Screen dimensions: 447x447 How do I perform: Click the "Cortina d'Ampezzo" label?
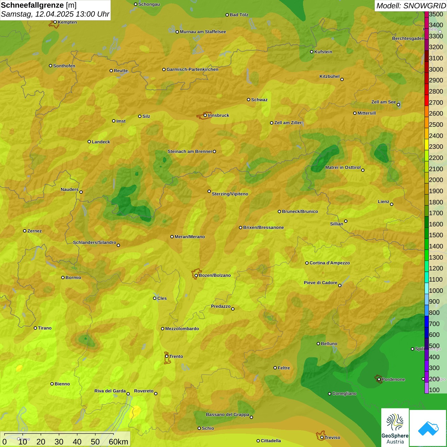tap(330, 263)
